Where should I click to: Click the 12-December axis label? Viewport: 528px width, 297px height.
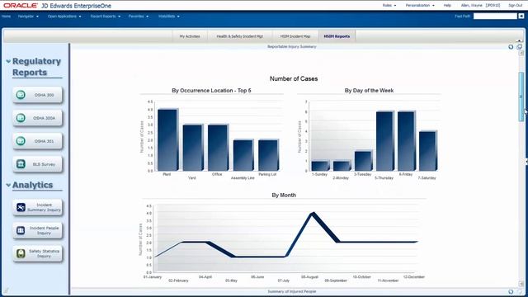(x=414, y=277)
